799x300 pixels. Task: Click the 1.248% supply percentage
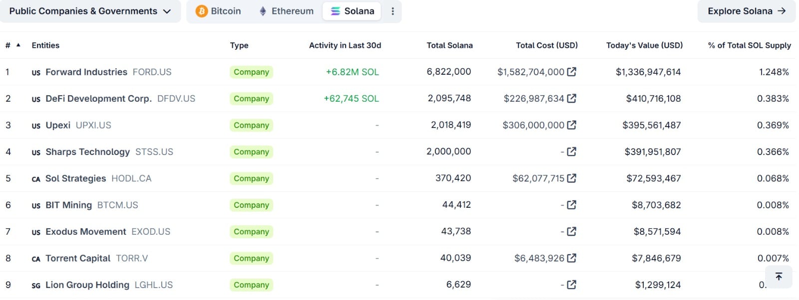point(774,72)
